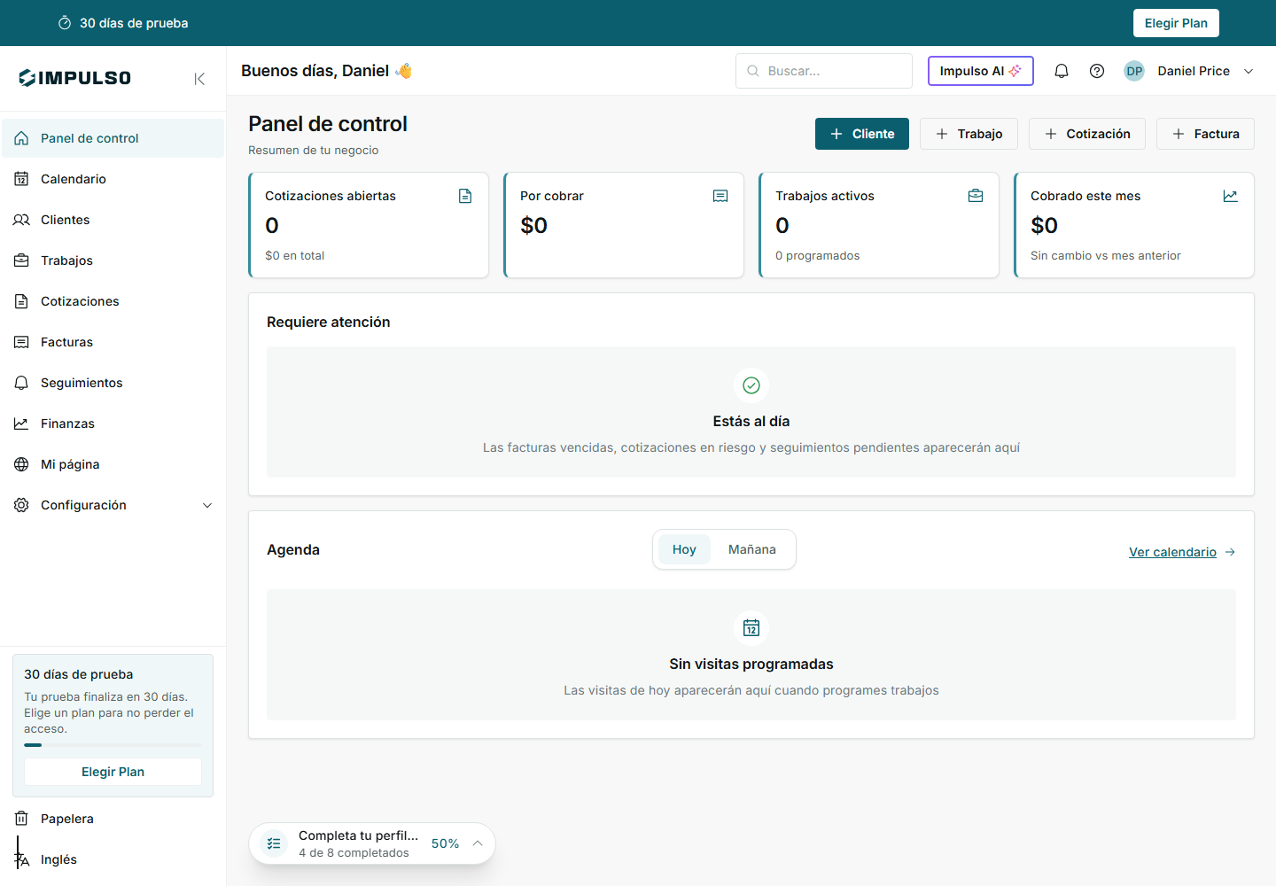1276x886 pixels.
Task: Click the waving hand emoji by the greeting
Action: tap(404, 71)
